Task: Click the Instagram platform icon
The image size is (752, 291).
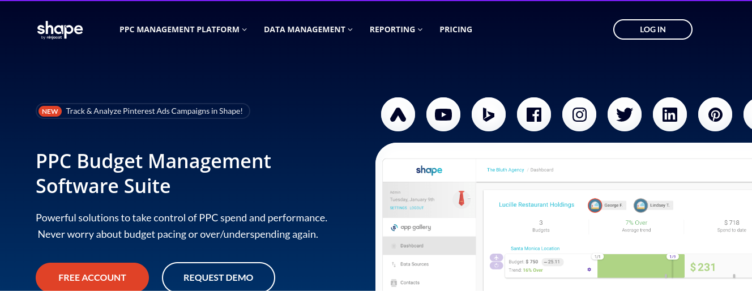Action: tap(579, 115)
